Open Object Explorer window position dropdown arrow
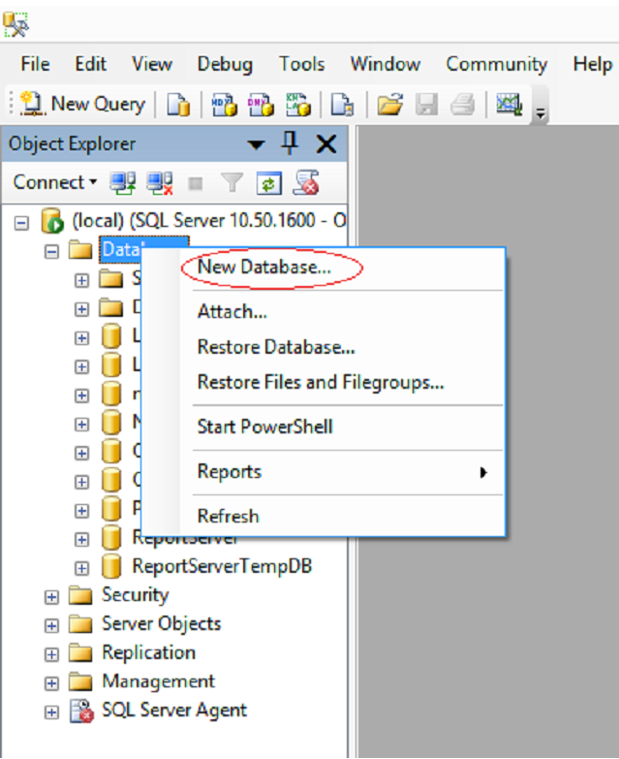619x759 pixels. coord(256,145)
